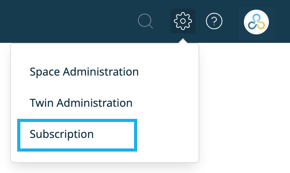This screenshot has height=173, width=290.
Task: Open the help center icon beside the gear
Action: [x=214, y=21]
